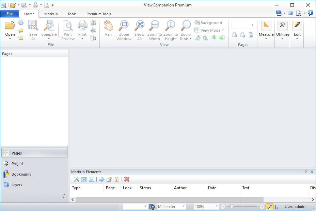Select the Pan tool
Image resolution: width=316 pixels, height=211 pixels.
(x=108, y=30)
